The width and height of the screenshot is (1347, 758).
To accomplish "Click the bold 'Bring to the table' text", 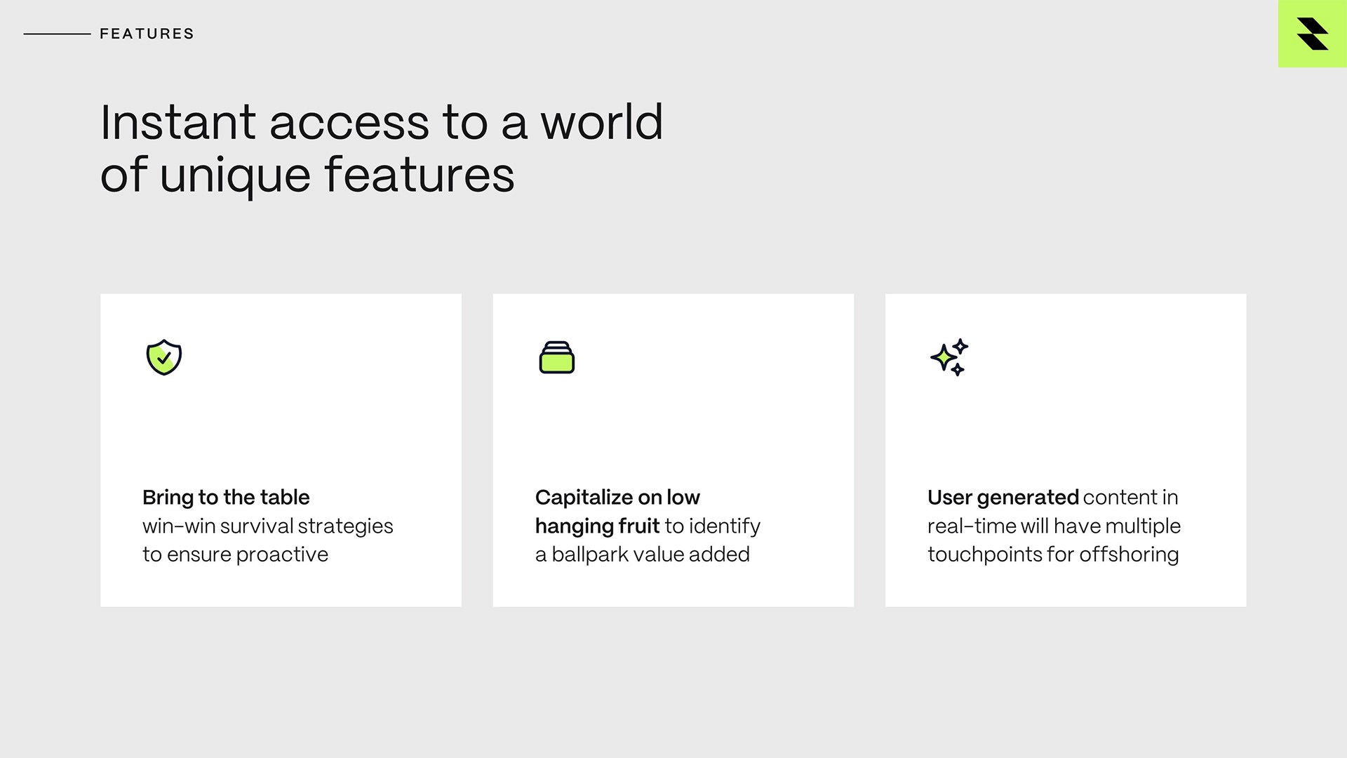I will (225, 498).
